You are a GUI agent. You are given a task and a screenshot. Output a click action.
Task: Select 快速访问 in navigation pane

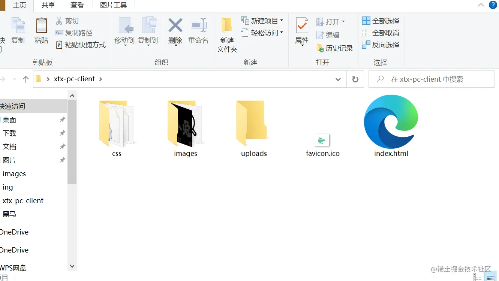pos(33,106)
